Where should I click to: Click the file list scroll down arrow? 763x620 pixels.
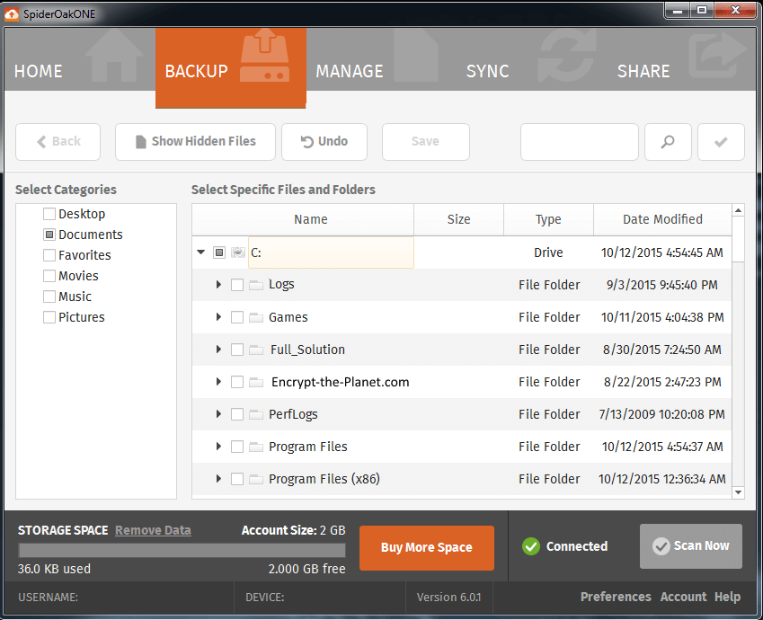[738, 492]
